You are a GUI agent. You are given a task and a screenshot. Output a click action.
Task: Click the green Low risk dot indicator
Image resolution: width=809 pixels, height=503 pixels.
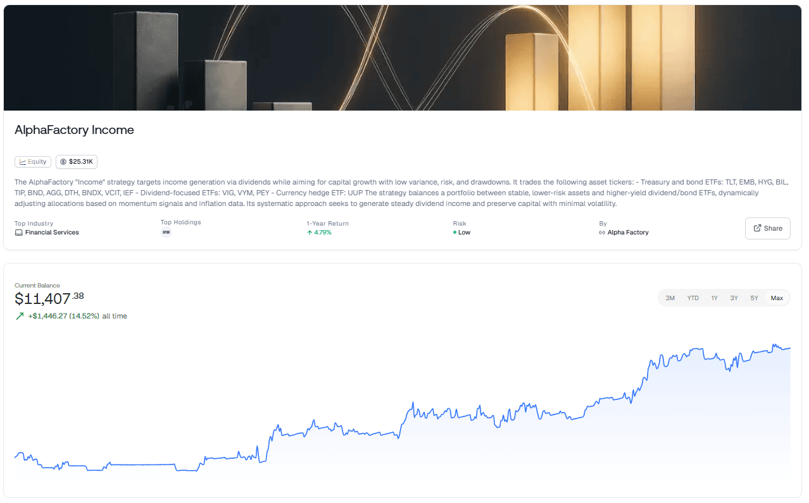tap(455, 233)
